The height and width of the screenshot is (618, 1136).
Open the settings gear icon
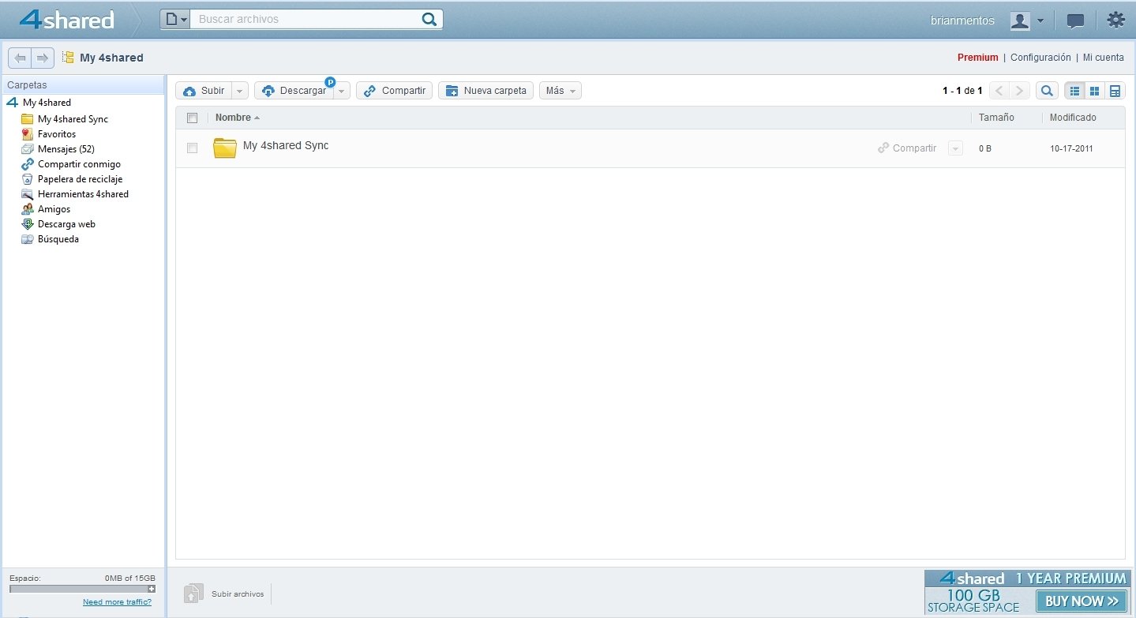coord(1115,20)
